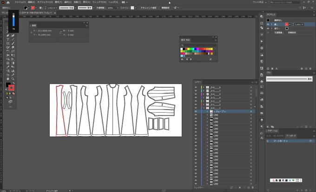Select the Gradient tool

click(x=13, y=63)
